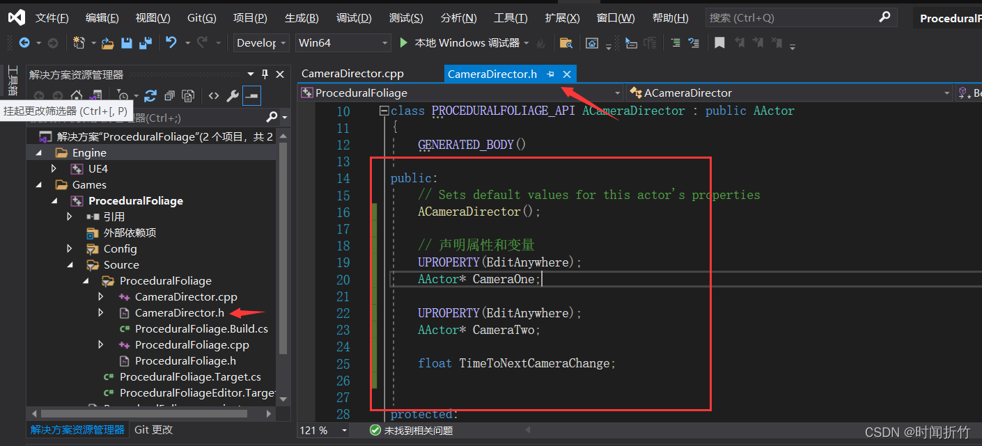Open Solution Explorer window options arrow

click(x=251, y=74)
